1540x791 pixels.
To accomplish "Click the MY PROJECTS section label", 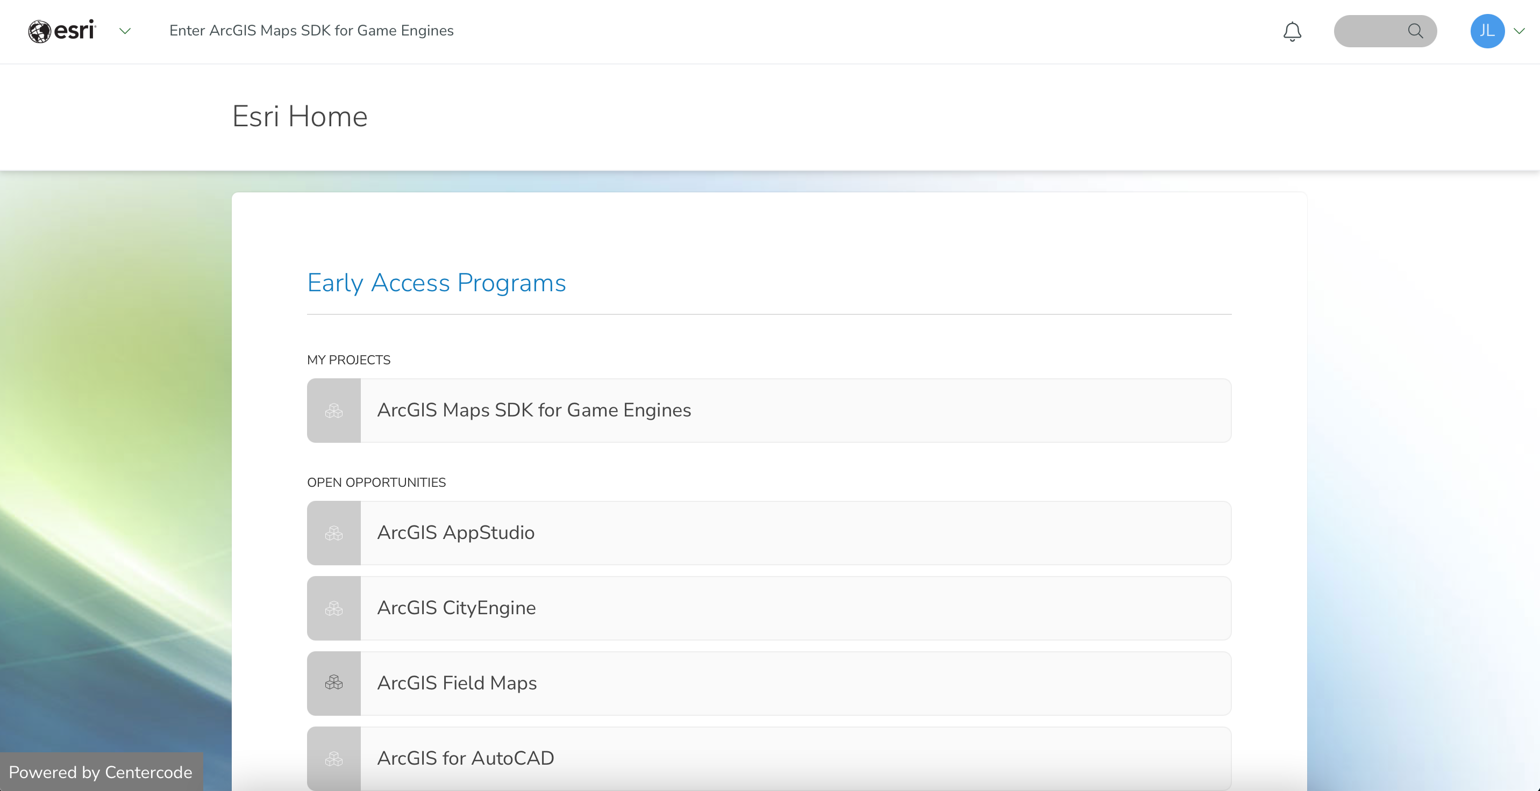I will coord(348,360).
